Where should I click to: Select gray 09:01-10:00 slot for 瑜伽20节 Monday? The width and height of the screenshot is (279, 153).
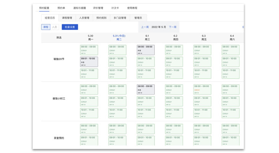click(89, 62)
